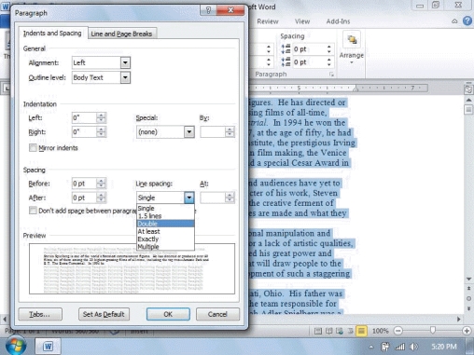Click the Select Browse Object circle icon

[x=468, y=298]
